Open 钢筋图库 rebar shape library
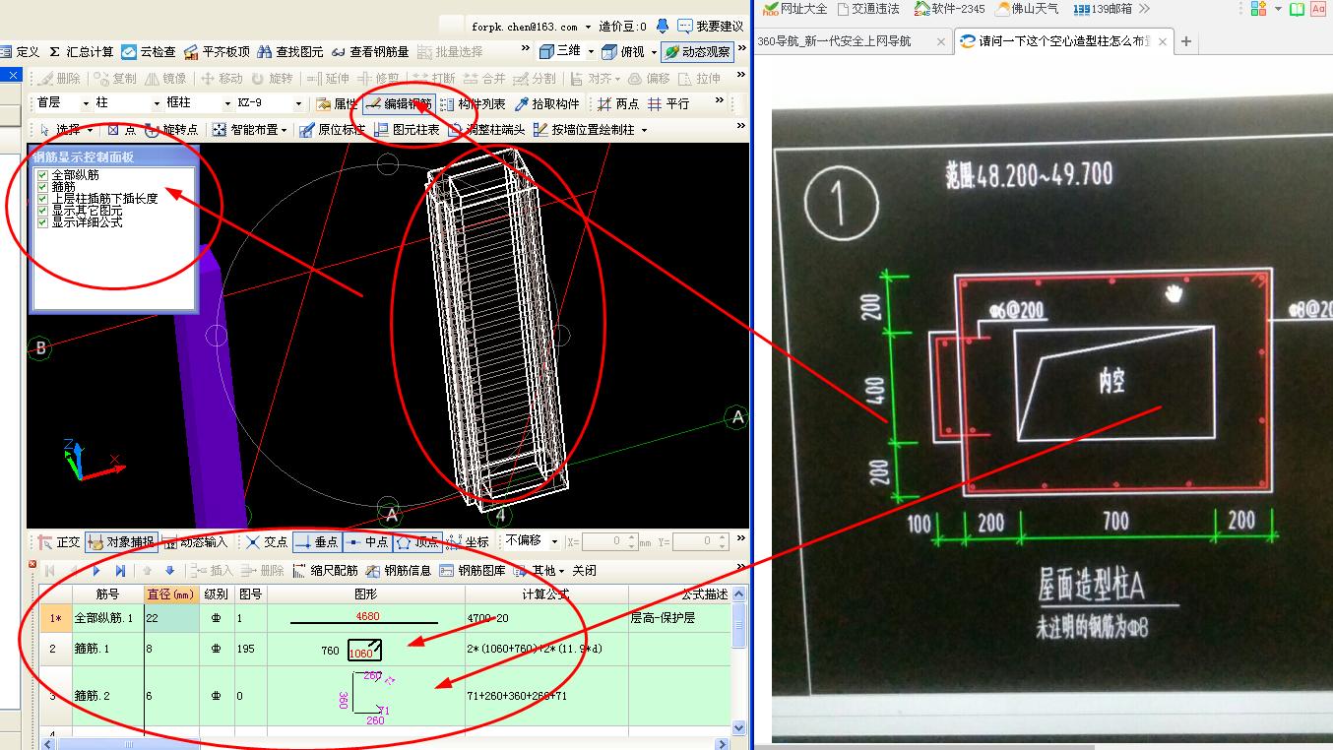Screen dimensions: 1333x750 [x=473, y=570]
